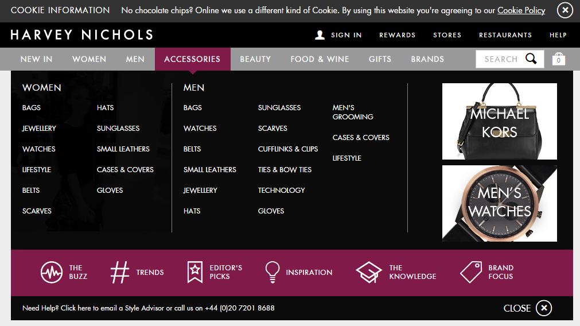This screenshot has width=580, height=326.
Task: Open the shopping bag icon
Action: [x=558, y=59]
